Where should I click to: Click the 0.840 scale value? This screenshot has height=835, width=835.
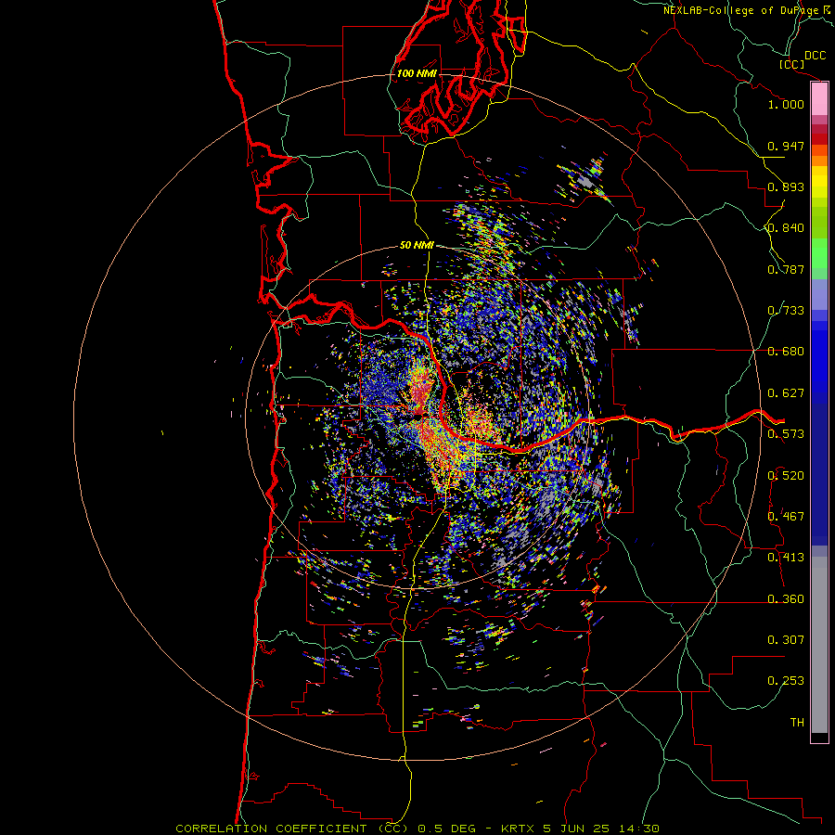(786, 228)
